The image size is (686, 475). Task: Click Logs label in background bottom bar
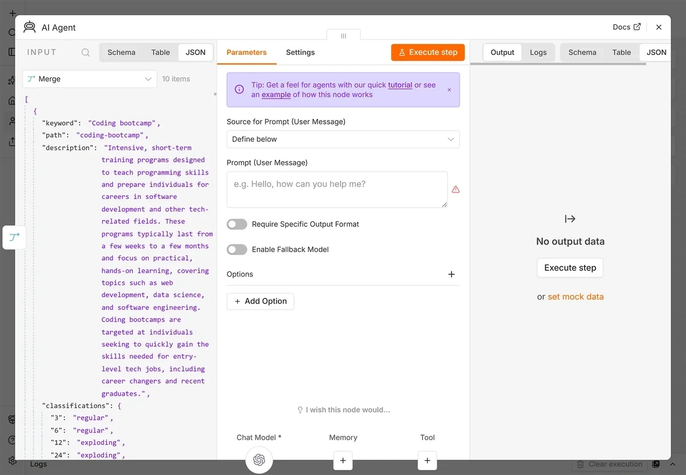coord(38,464)
